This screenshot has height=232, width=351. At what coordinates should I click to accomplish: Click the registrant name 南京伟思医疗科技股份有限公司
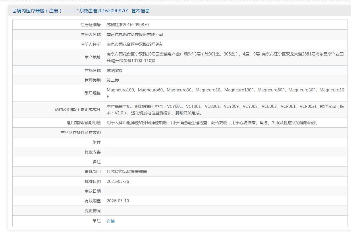pos(135,34)
